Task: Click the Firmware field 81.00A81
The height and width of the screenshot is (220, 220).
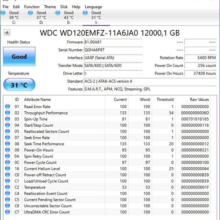Action: tap(113, 42)
